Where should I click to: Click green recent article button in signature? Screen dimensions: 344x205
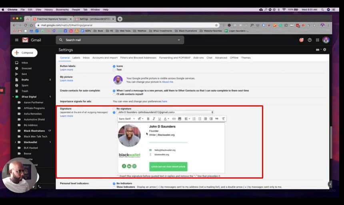click(x=168, y=167)
